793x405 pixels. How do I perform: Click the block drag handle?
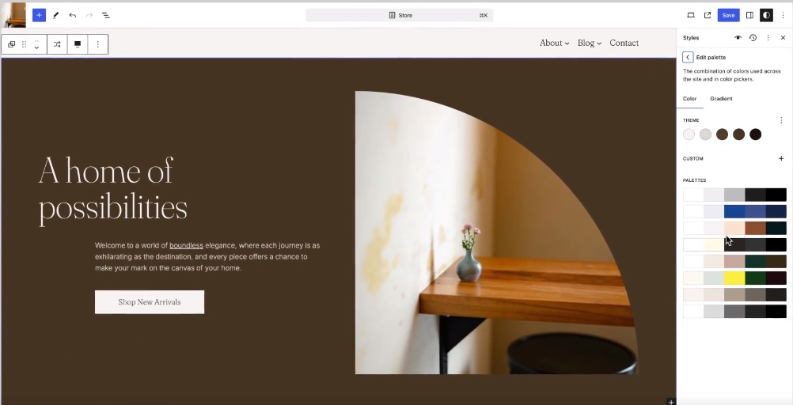24,44
